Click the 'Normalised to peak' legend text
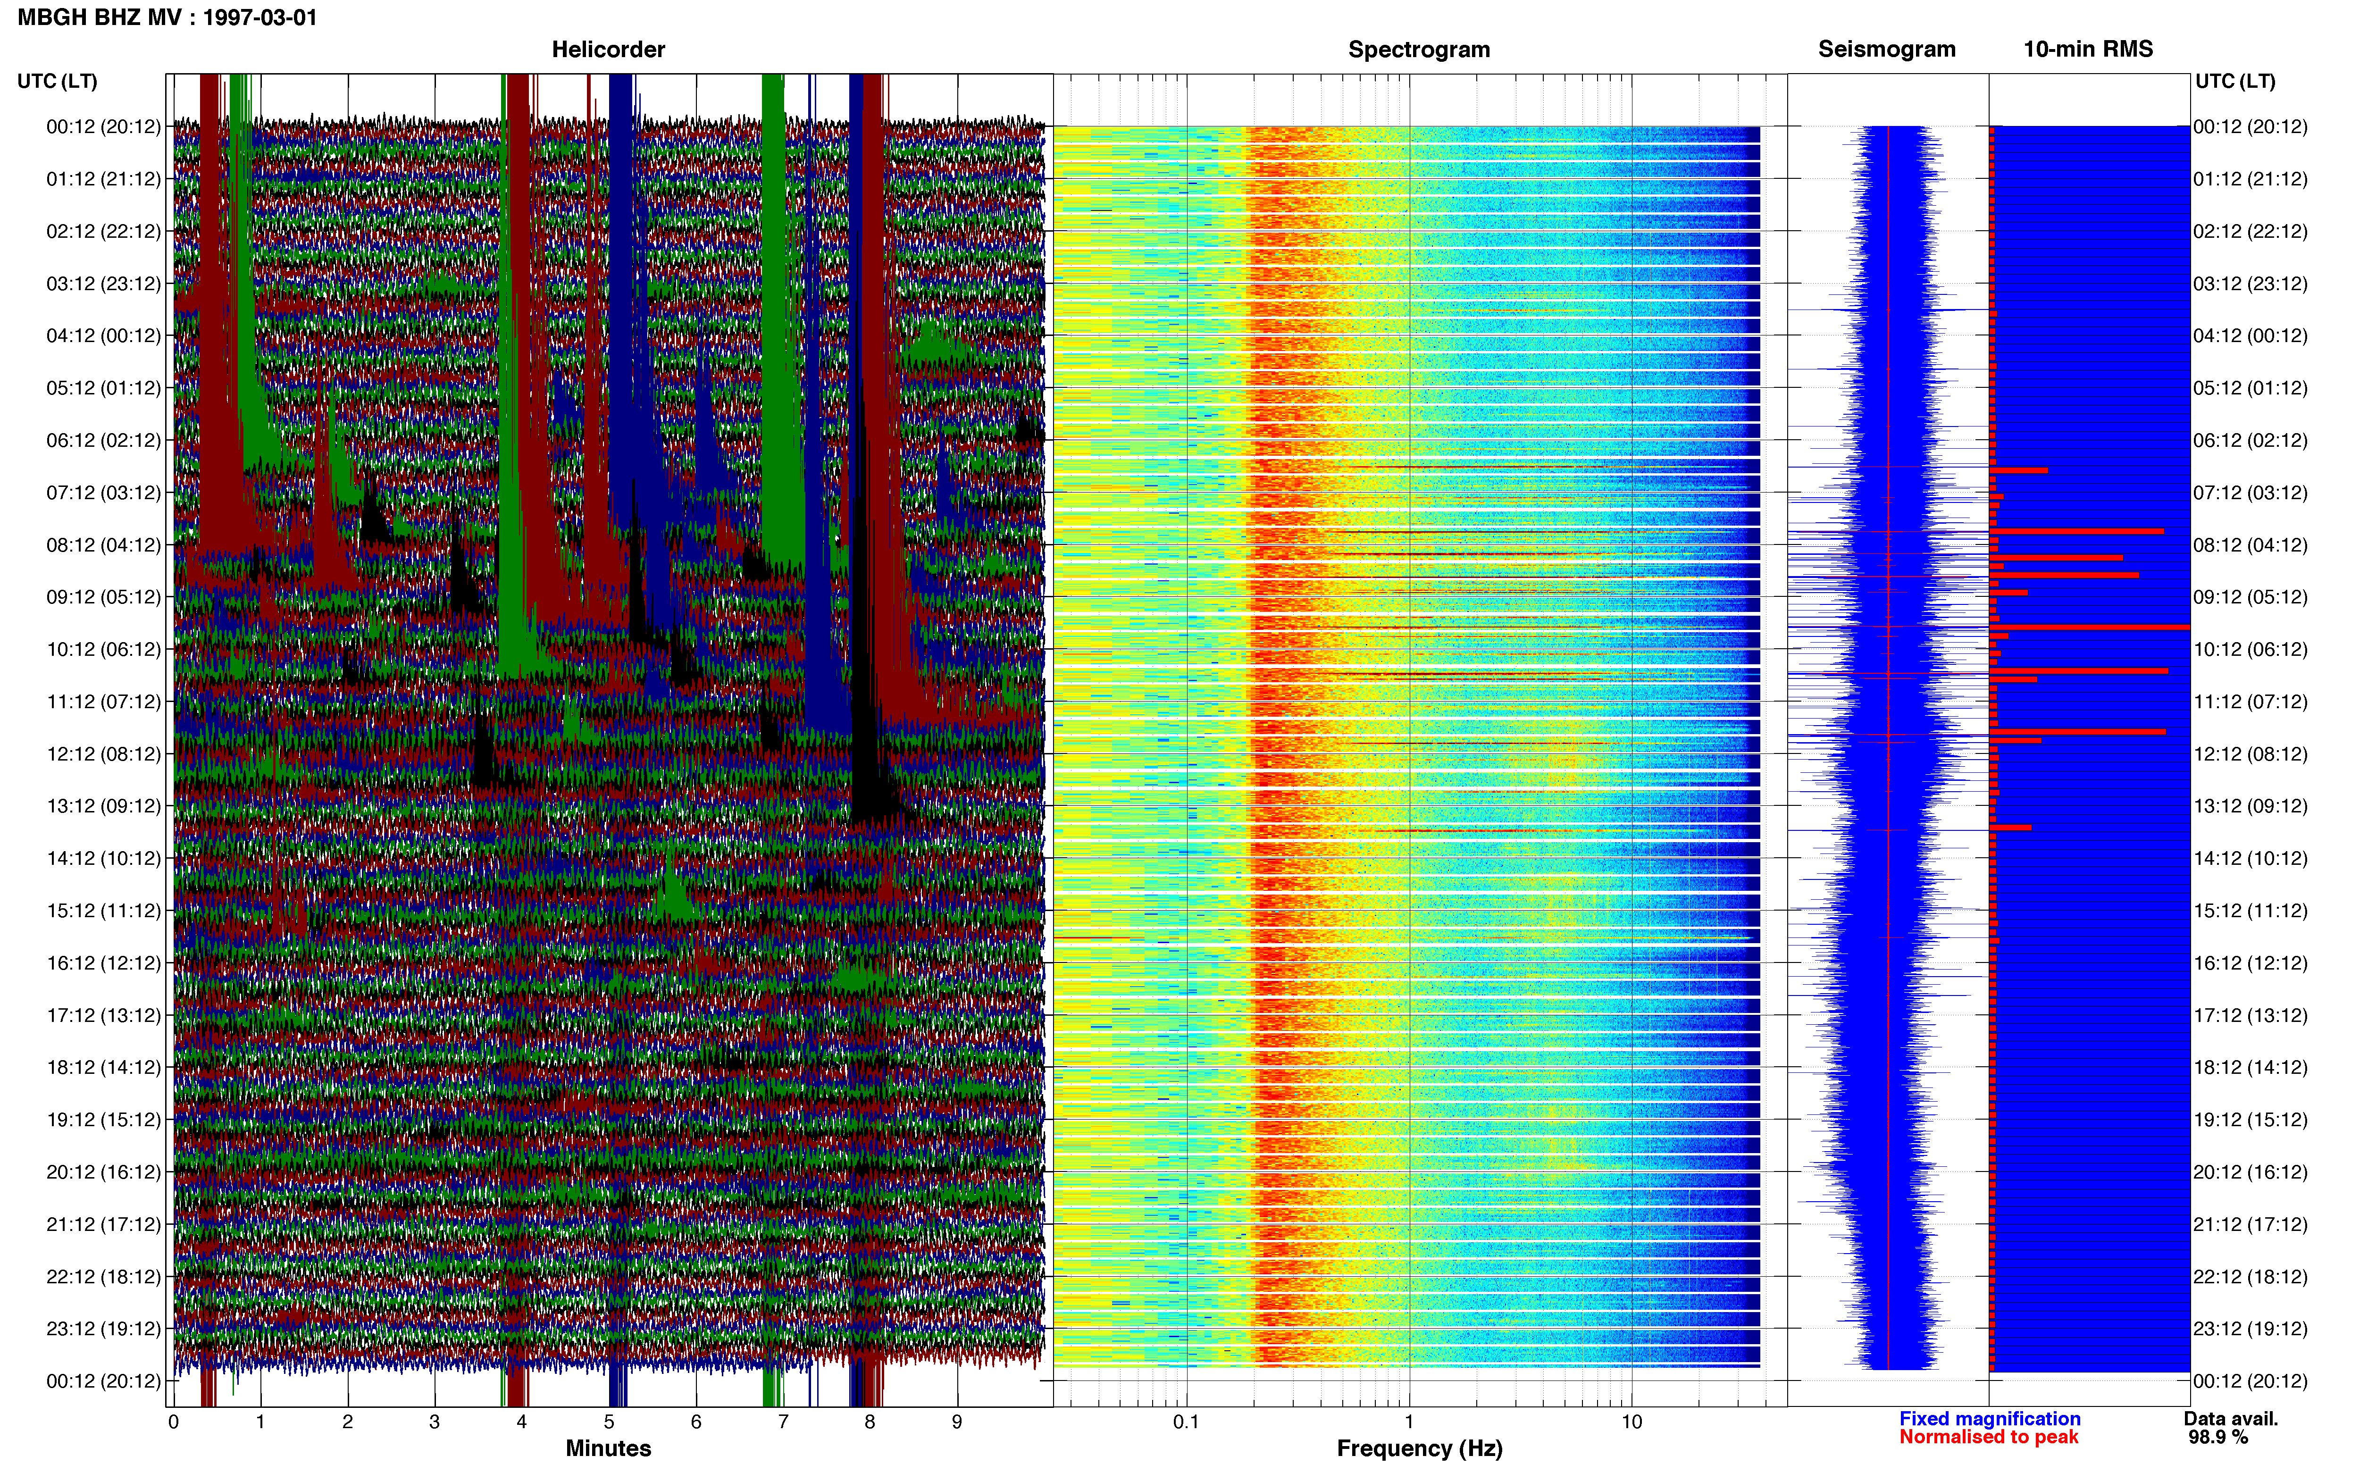This screenshot has width=2368, height=1481. (1988, 1437)
